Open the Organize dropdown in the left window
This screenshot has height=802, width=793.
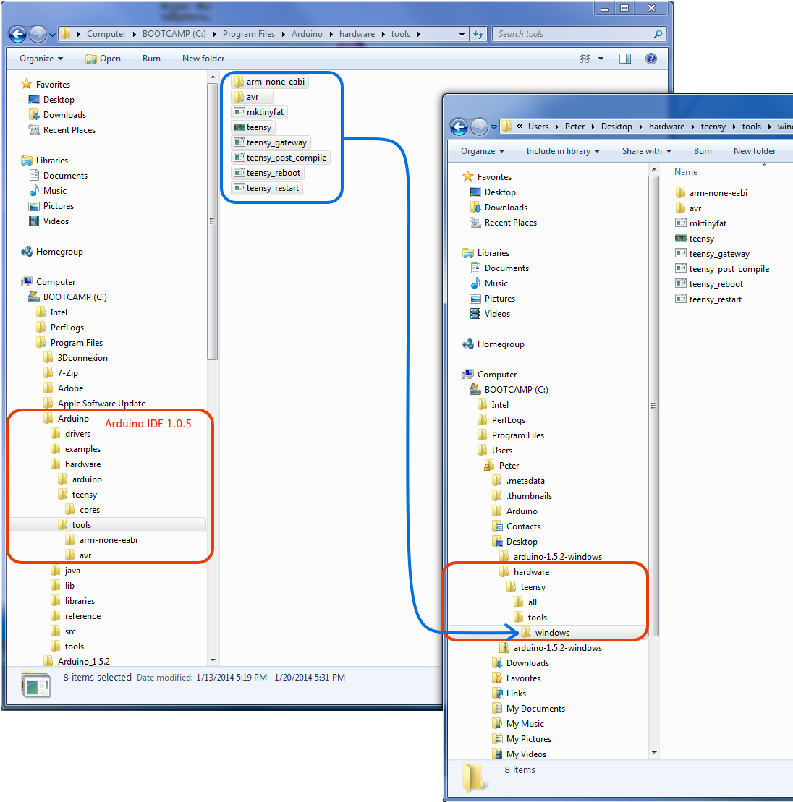pos(41,59)
